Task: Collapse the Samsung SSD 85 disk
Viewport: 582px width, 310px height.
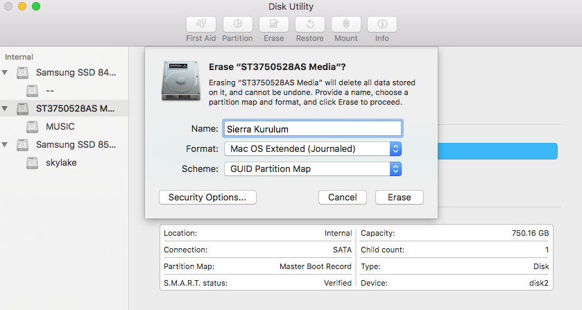Action: [x=6, y=145]
